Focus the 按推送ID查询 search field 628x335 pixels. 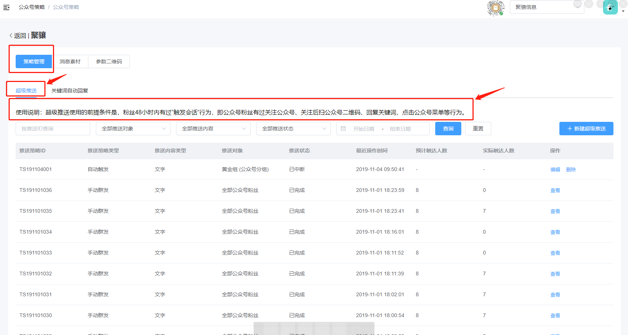(53, 129)
